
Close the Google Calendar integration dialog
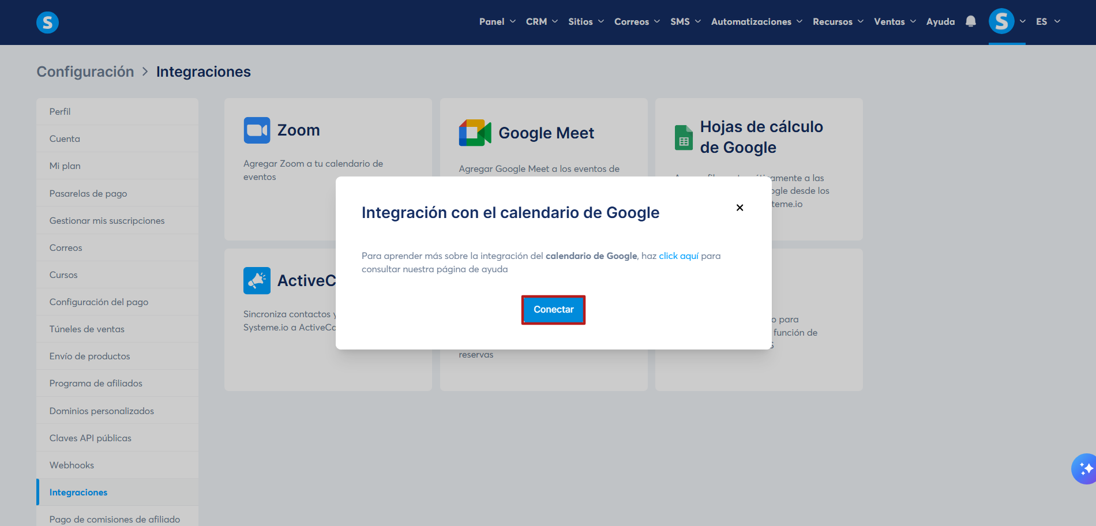point(740,208)
